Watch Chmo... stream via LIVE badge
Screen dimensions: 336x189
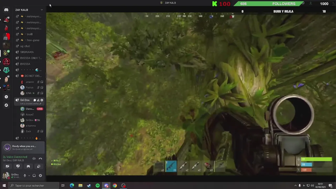[x=40, y=109]
